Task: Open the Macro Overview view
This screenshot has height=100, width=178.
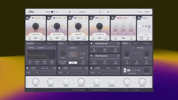Action: 78,90
